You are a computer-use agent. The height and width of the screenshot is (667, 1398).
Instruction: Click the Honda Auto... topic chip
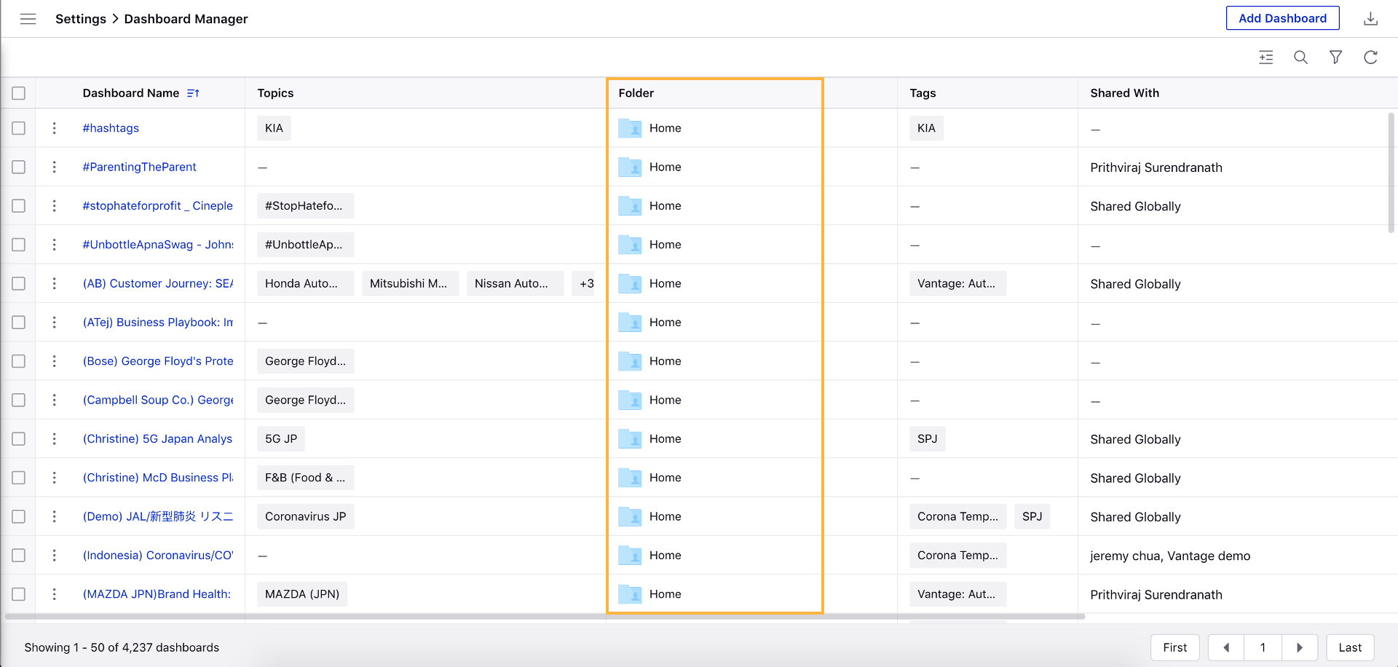click(305, 283)
